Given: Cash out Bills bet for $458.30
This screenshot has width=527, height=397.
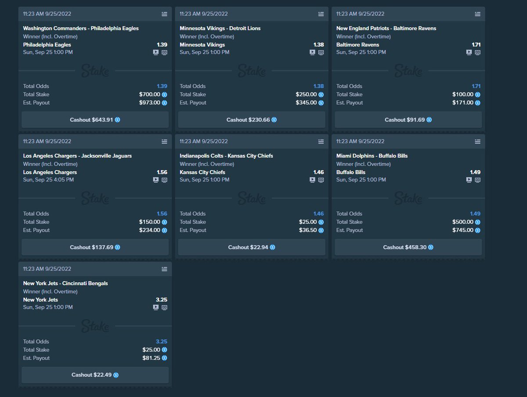Looking at the screenshot, I should click(x=408, y=247).
